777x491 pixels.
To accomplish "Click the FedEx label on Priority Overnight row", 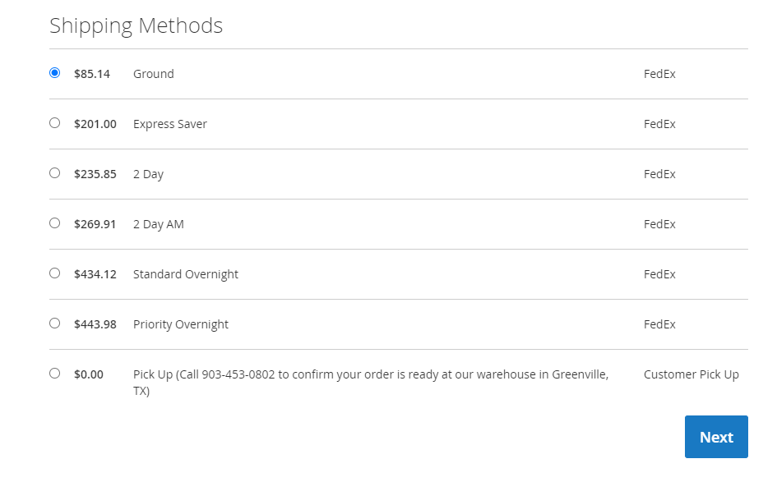I will 659,324.
